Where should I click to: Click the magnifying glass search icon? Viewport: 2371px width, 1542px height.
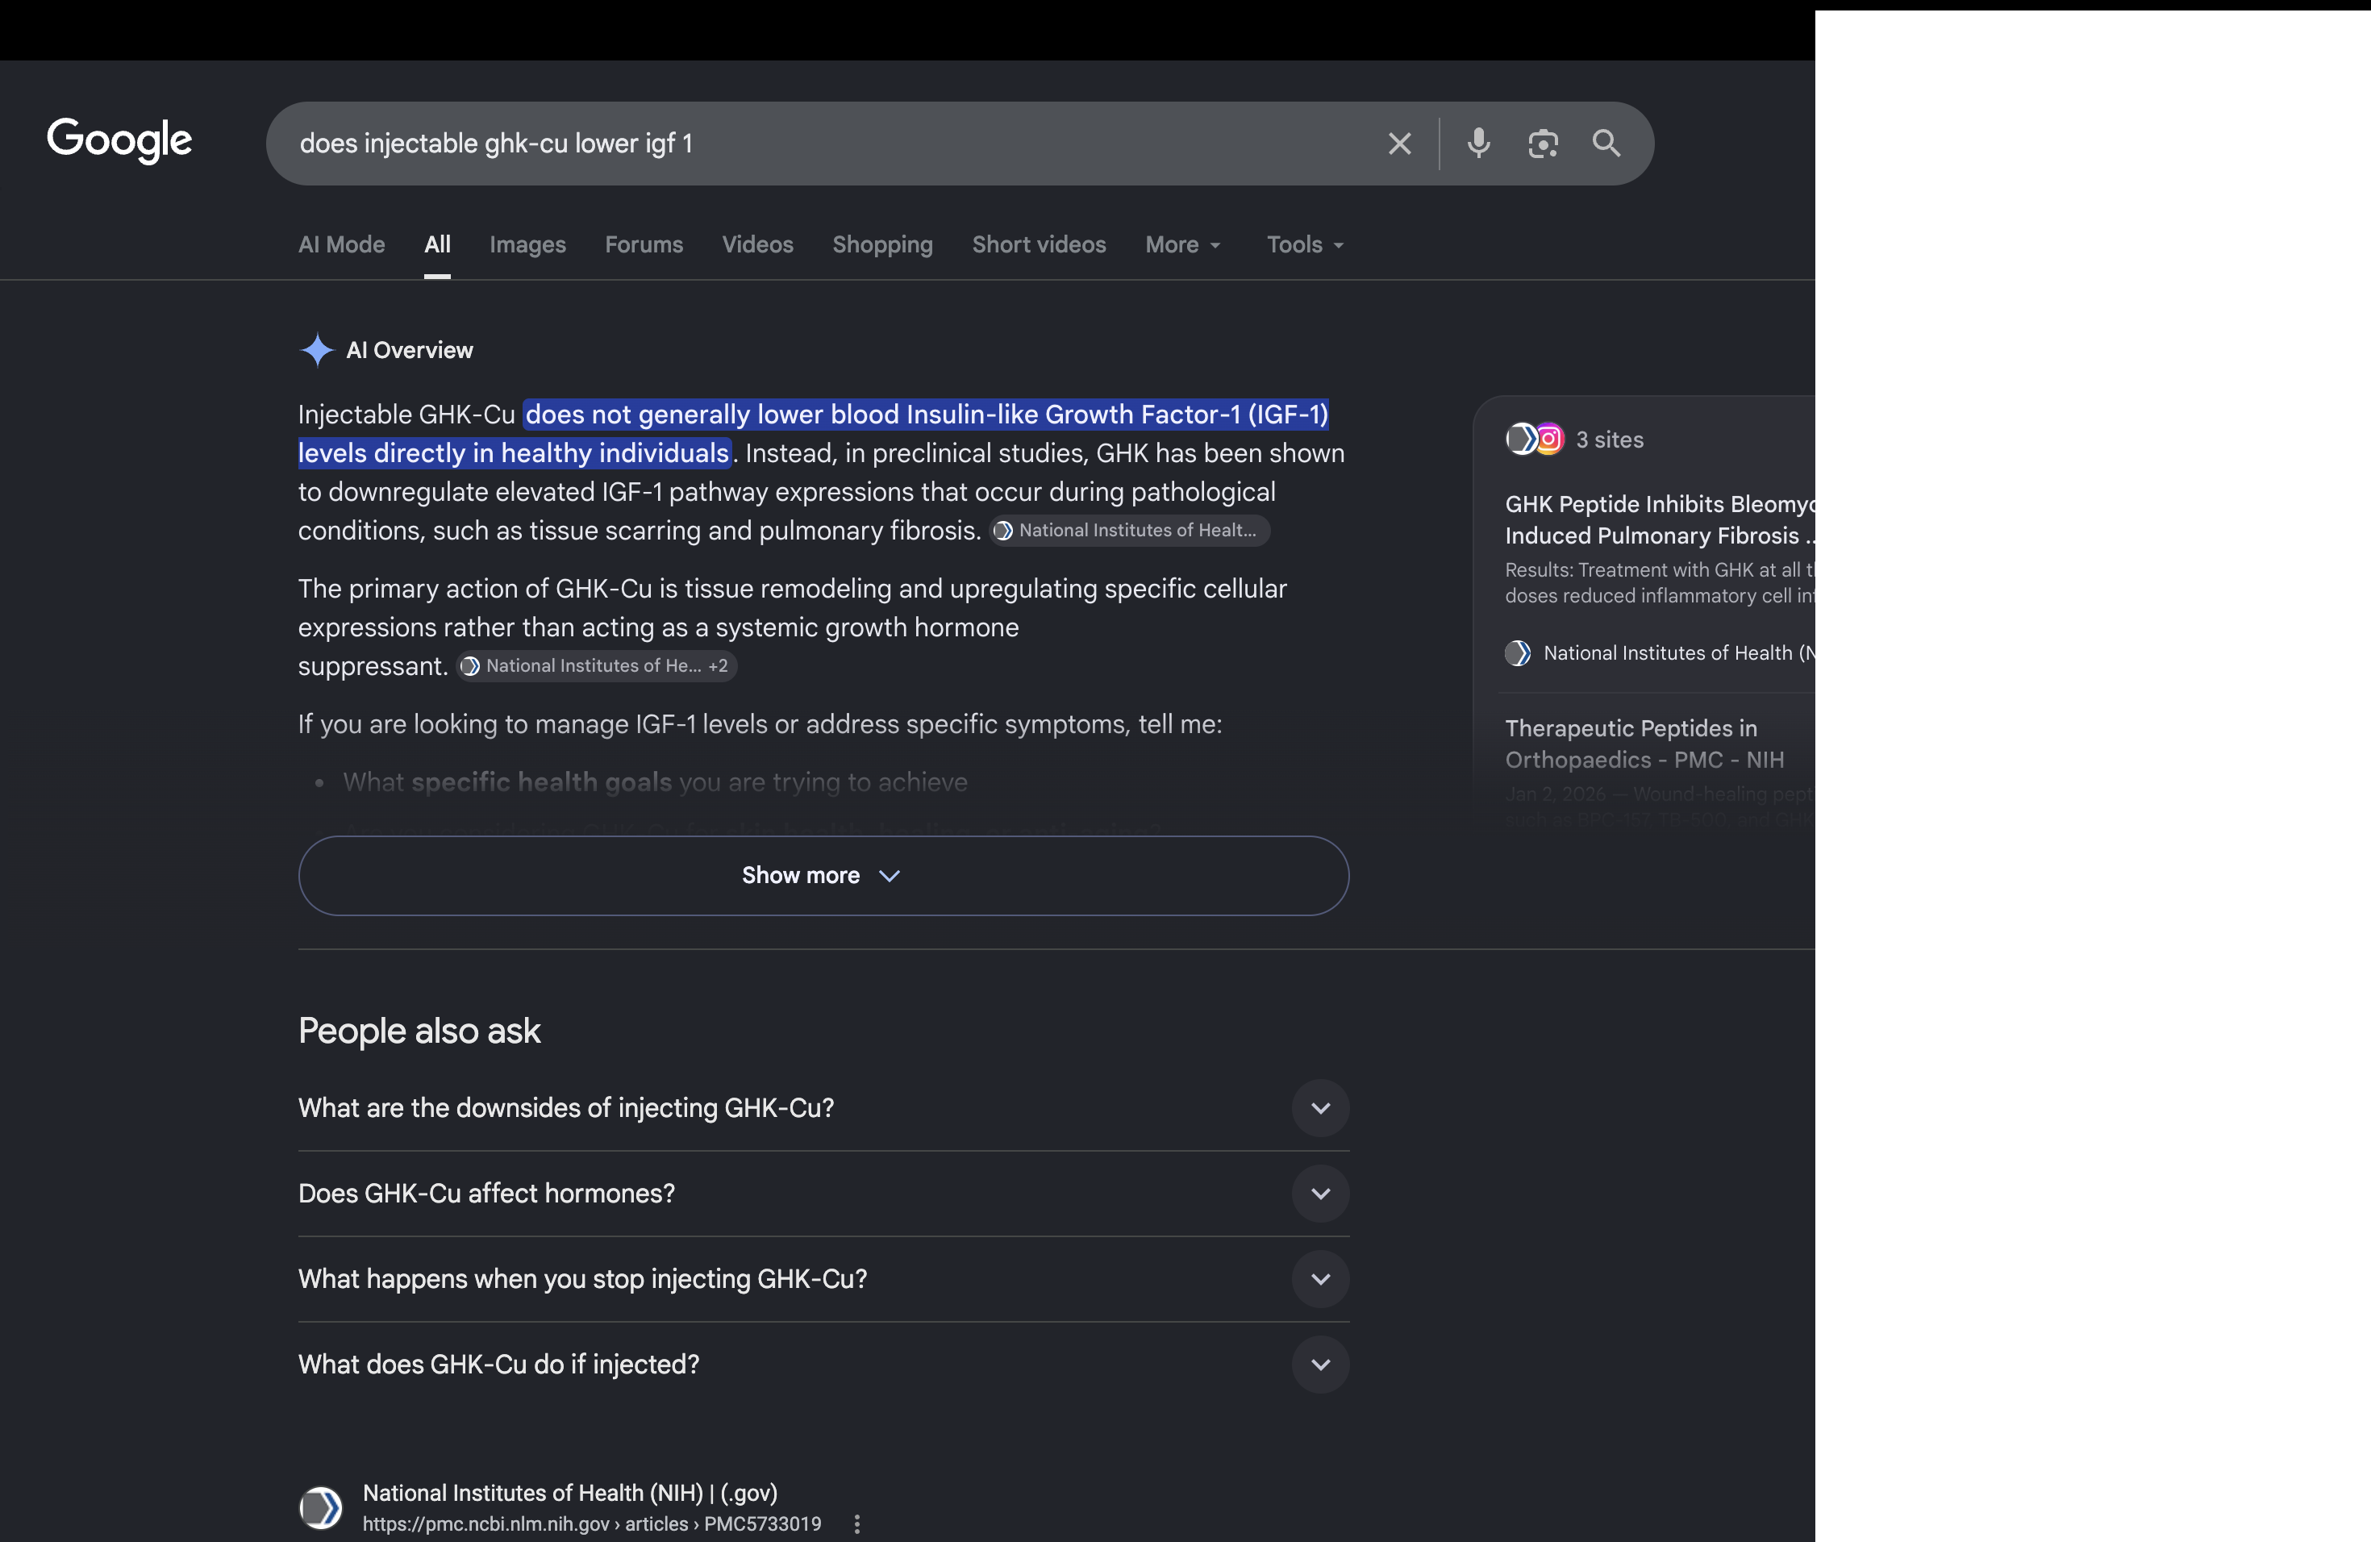tap(1606, 144)
